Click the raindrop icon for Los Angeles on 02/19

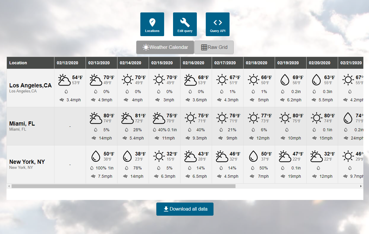click(x=285, y=79)
